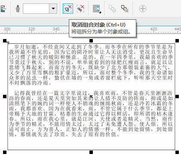Open Quick Customize plus button
The width and height of the screenshot is (181, 157).
143,9
